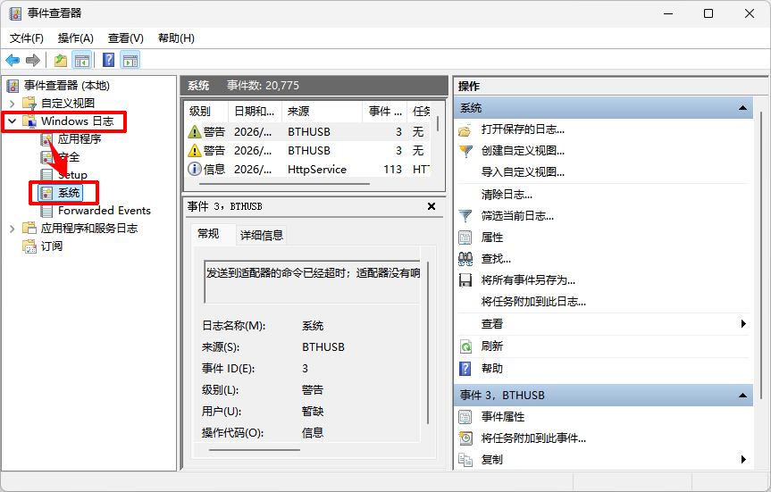Viewport: 771px width, 492px height.
Task: Select the HttpService information event row
Action: pos(308,169)
